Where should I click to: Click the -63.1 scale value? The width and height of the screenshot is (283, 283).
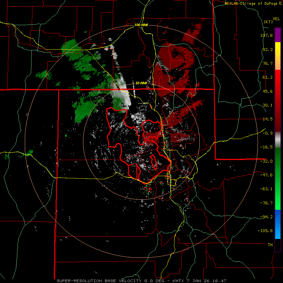click(x=266, y=189)
